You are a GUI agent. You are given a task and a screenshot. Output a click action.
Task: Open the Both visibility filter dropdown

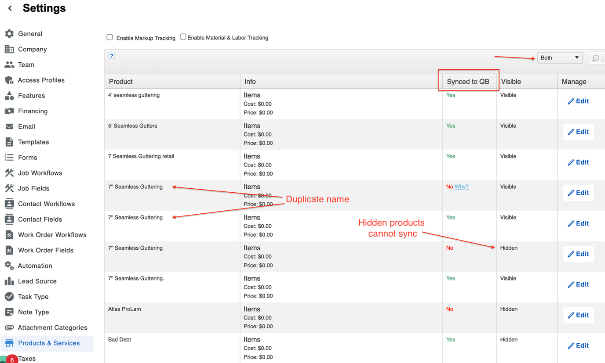[559, 58]
